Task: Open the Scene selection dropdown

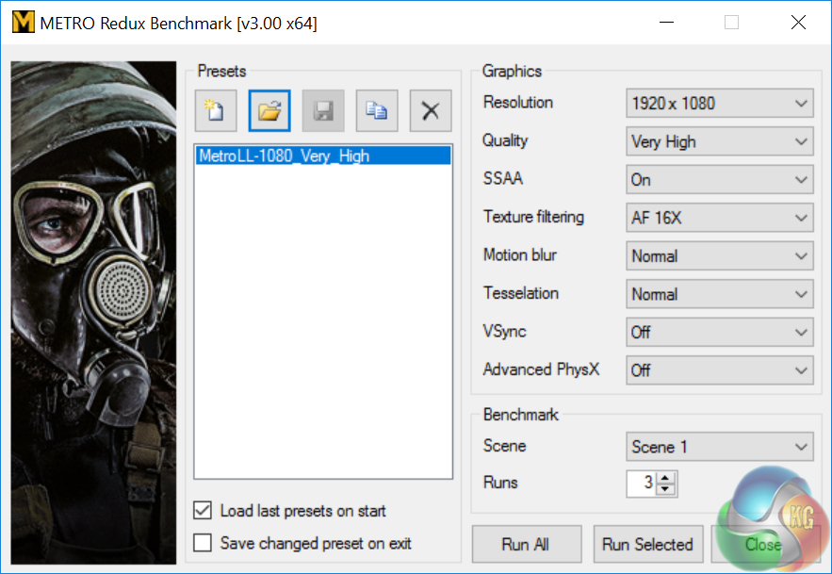Action: (719, 447)
